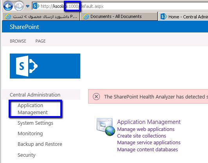Screen dimensions: 208x163
Task: Switch to the Persian dashboard tab
Action: (41, 16)
